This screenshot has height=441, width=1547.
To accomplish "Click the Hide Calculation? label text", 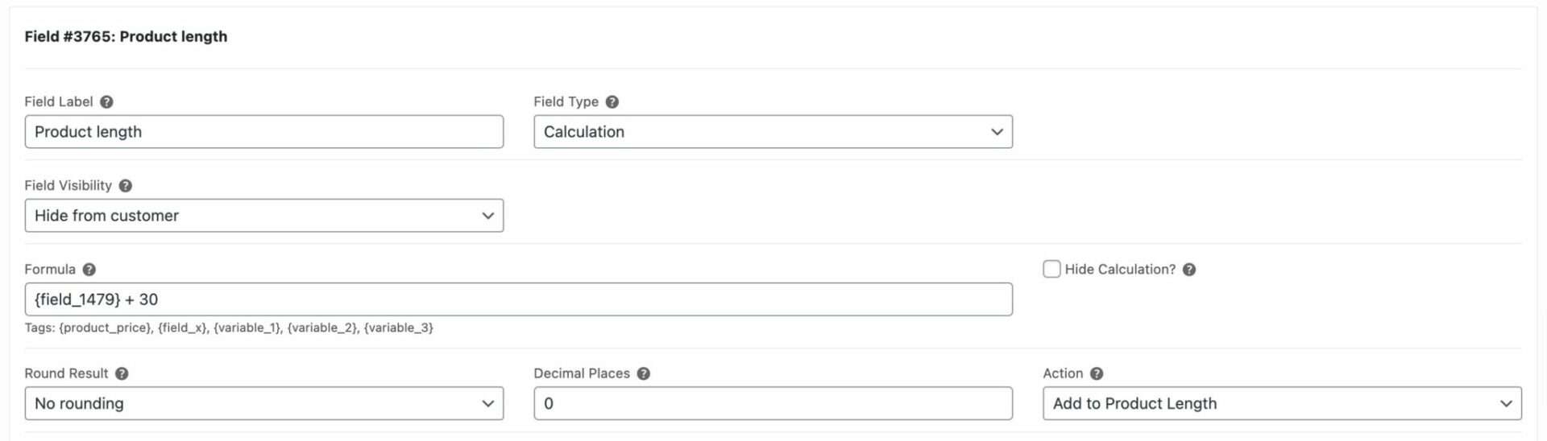I will pyautogui.click(x=1120, y=270).
